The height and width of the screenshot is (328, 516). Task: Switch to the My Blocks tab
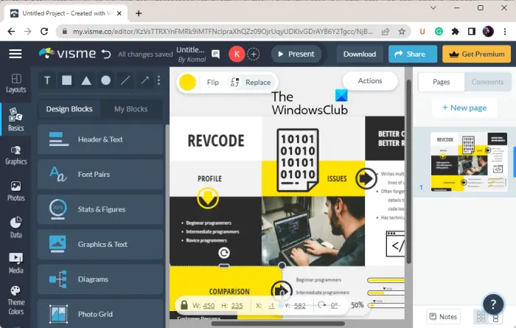131,109
